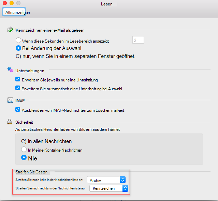218x201 pixels.
Task: Click the IMAP envelope icon
Action: [10, 100]
